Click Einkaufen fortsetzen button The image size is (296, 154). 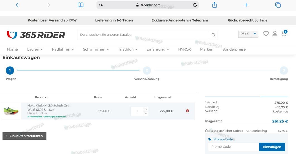point(24,136)
